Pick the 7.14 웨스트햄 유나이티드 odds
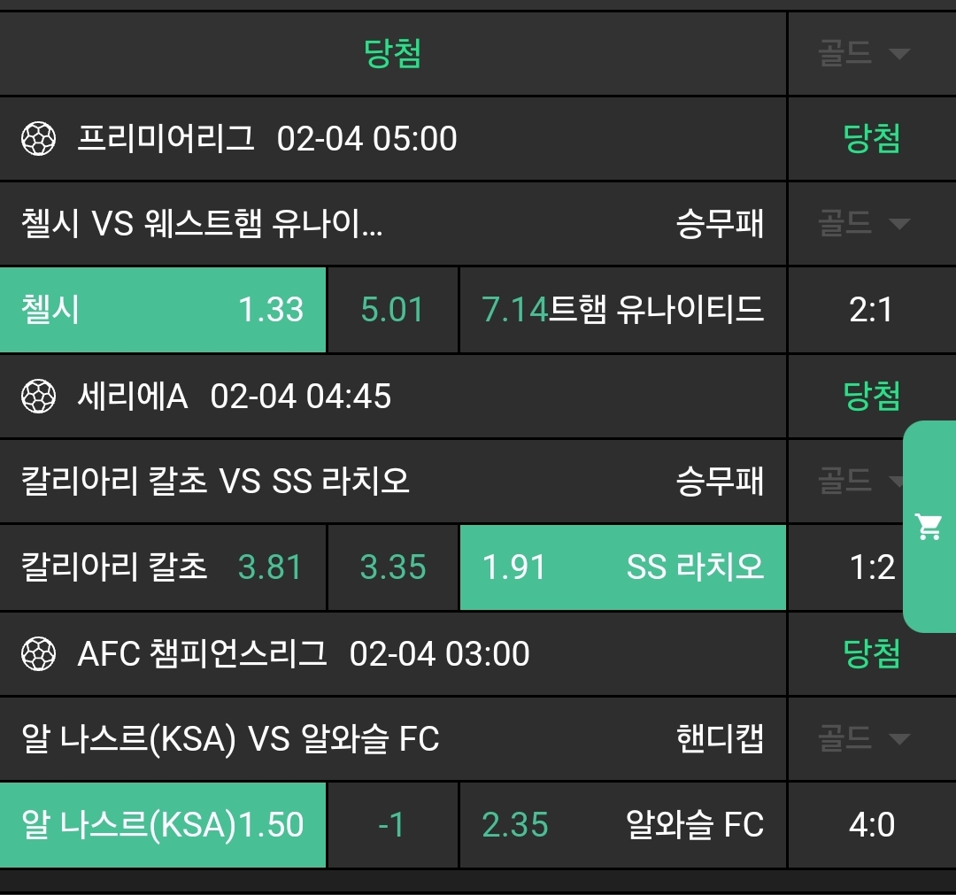The height and width of the screenshot is (895, 956). (x=622, y=310)
